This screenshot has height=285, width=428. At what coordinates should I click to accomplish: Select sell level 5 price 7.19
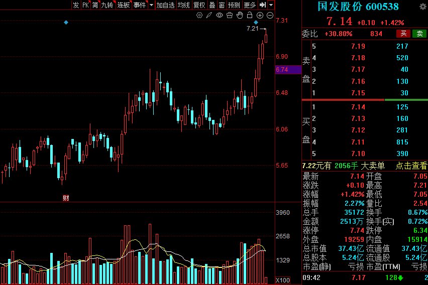pyautogui.click(x=358, y=46)
